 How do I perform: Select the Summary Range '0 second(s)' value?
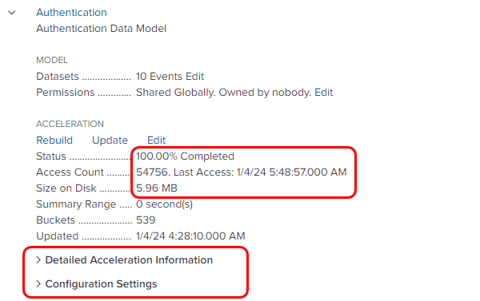[x=164, y=204]
